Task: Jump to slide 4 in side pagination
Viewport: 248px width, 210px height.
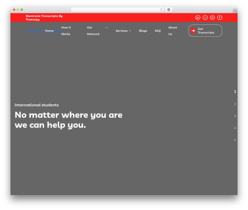Action: (235, 128)
